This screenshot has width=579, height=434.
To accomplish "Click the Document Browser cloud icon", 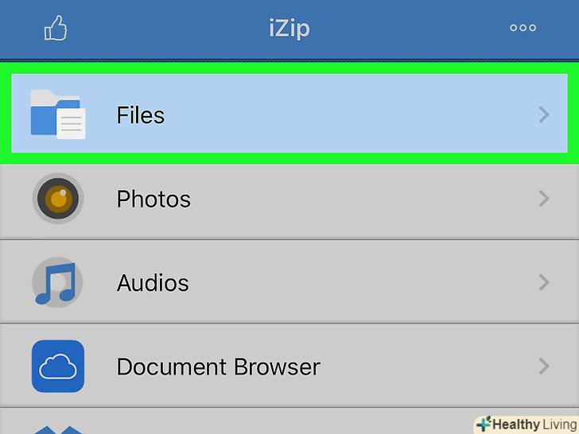I will [58, 366].
